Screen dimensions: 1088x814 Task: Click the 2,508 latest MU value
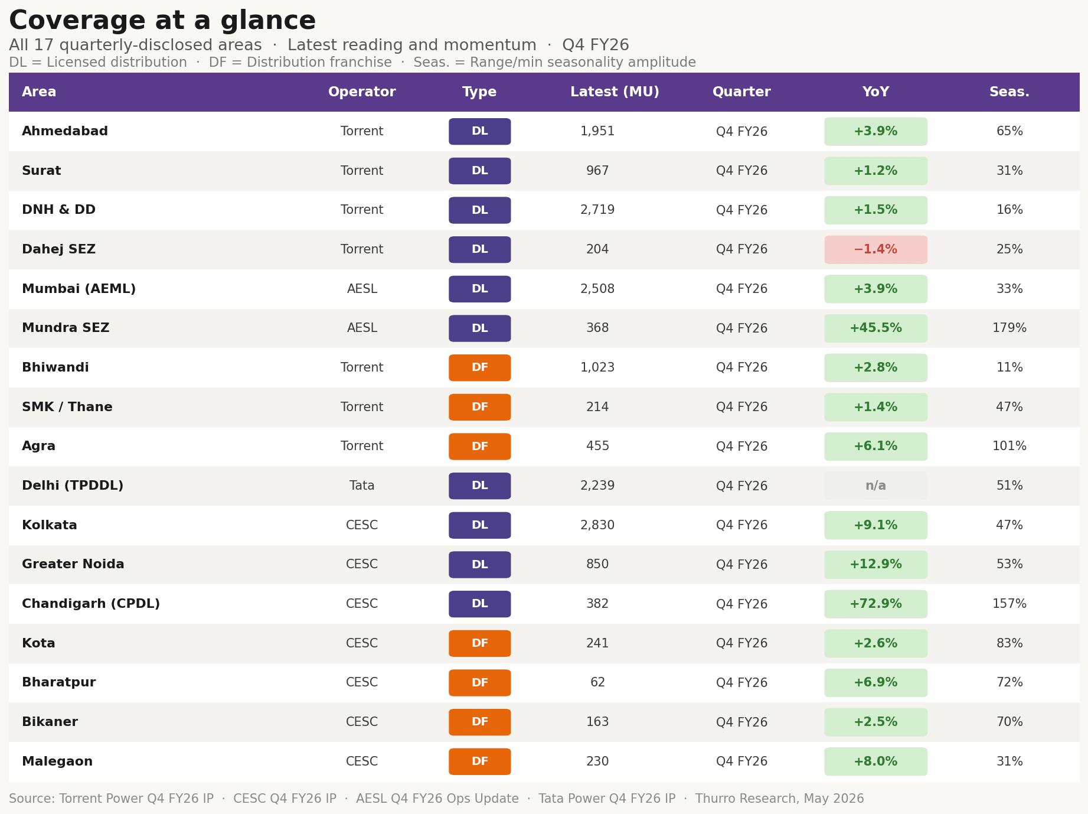(x=597, y=289)
